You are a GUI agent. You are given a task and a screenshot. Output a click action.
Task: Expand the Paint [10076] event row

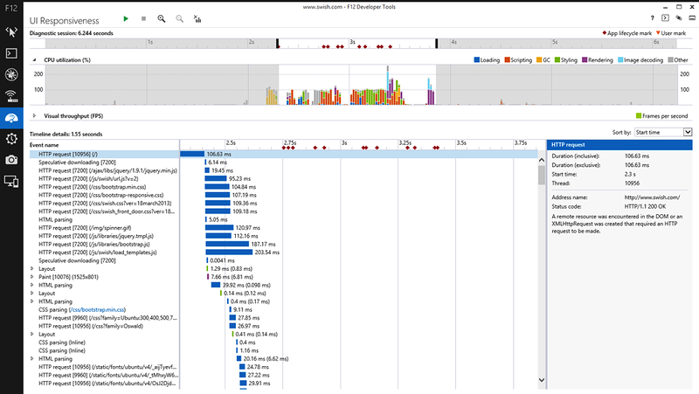32,276
